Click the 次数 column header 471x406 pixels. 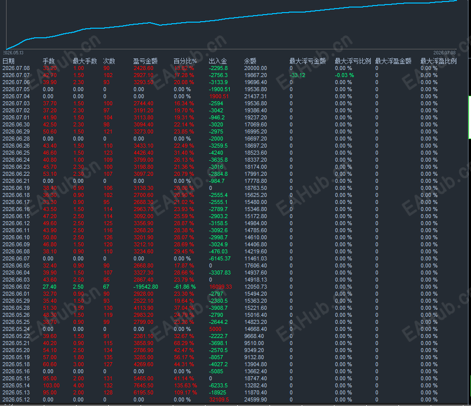point(109,61)
